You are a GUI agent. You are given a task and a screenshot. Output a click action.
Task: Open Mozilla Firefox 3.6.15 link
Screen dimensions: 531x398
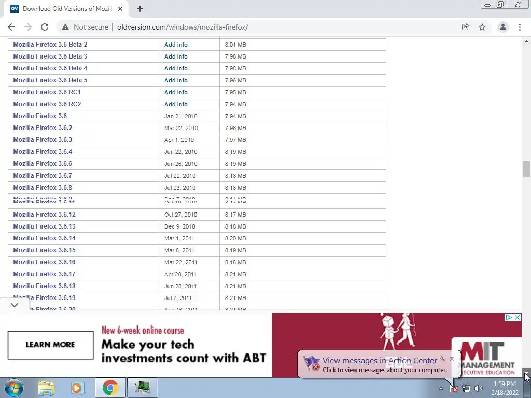click(x=45, y=250)
